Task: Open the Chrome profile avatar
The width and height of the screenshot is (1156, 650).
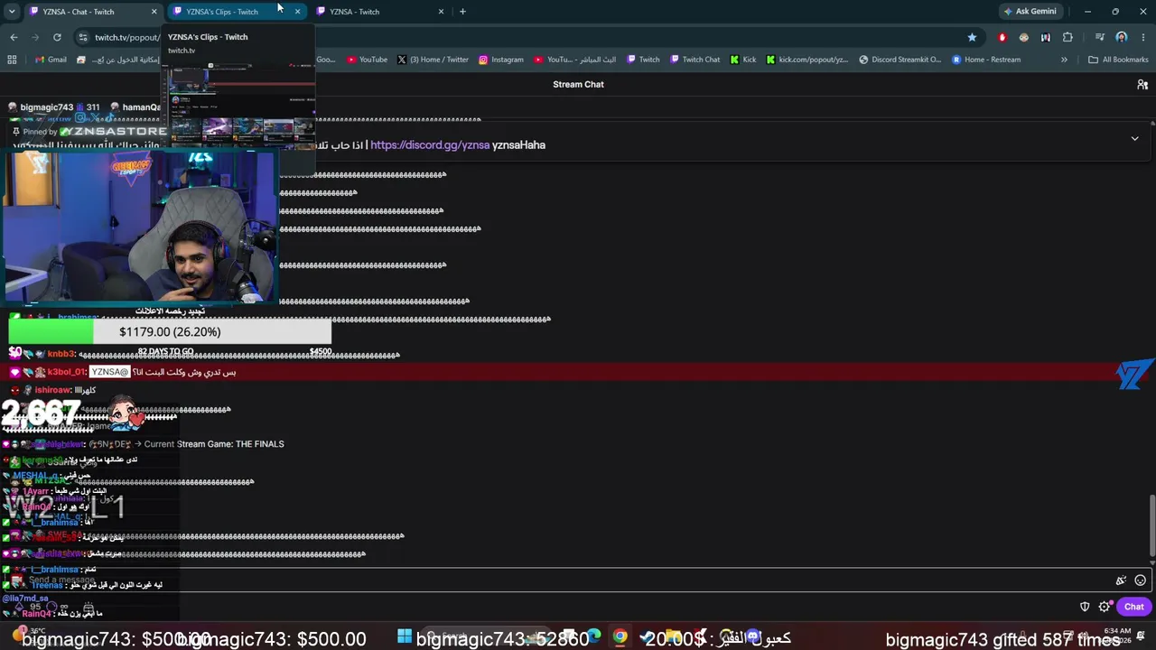Action: coord(1121,37)
